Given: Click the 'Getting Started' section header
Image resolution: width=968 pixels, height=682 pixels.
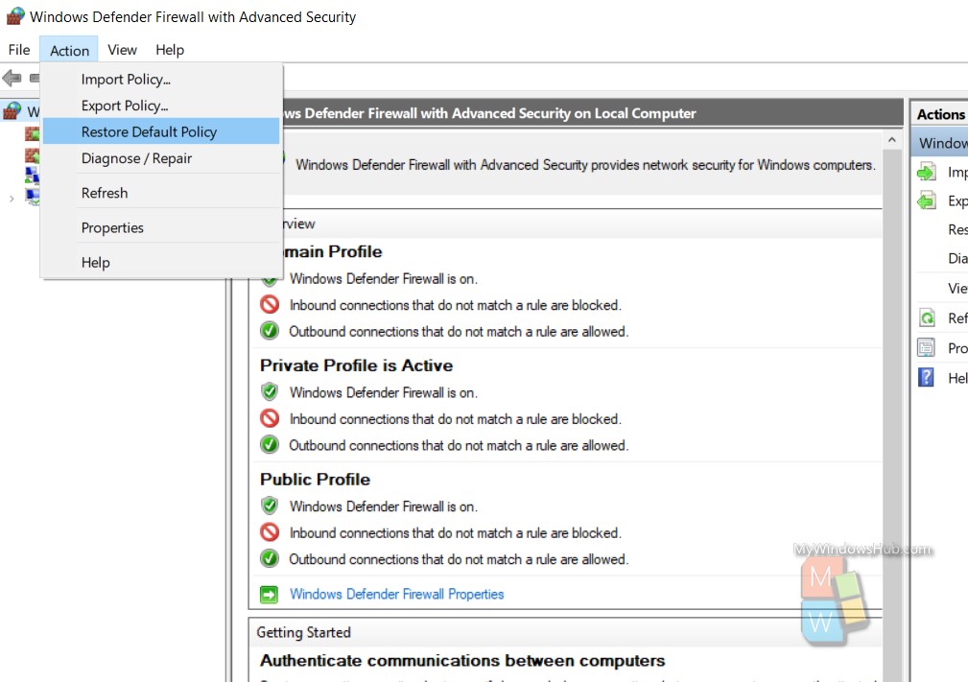Looking at the screenshot, I should tap(304, 632).
